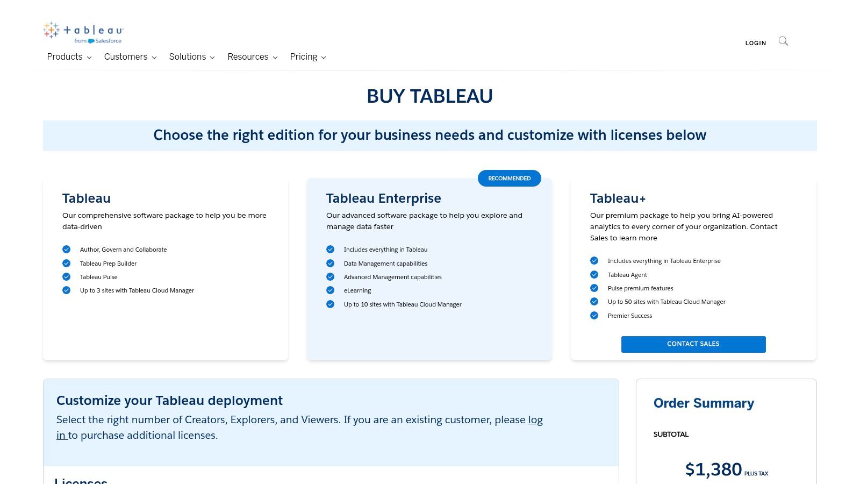860x484 pixels.
Task: Click the LOGIN link
Action: click(x=755, y=43)
